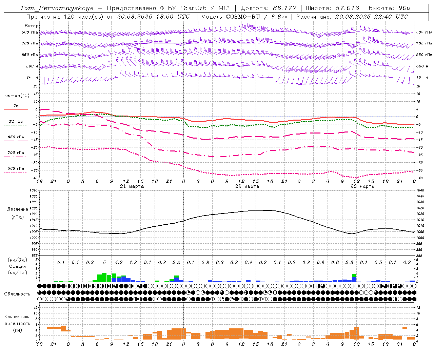
Task: Click the 0.4 precipitation value
Action: click(249, 262)
